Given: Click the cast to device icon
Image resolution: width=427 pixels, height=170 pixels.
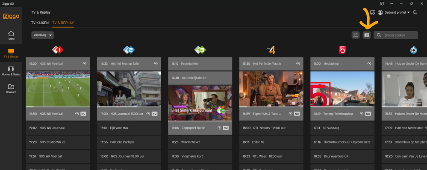Looking at the screenshot, I should pyautogui.click(x=373, y=12).
